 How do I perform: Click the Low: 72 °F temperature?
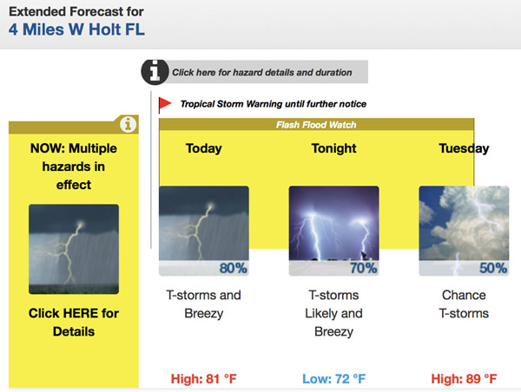pyautogui.click(x=334, y=379)
